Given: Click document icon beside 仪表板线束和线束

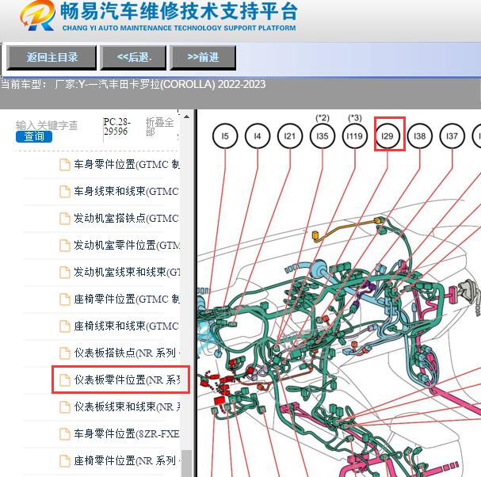Looking at the screenshot, I should pyautogui.click(x=65, y=406).
